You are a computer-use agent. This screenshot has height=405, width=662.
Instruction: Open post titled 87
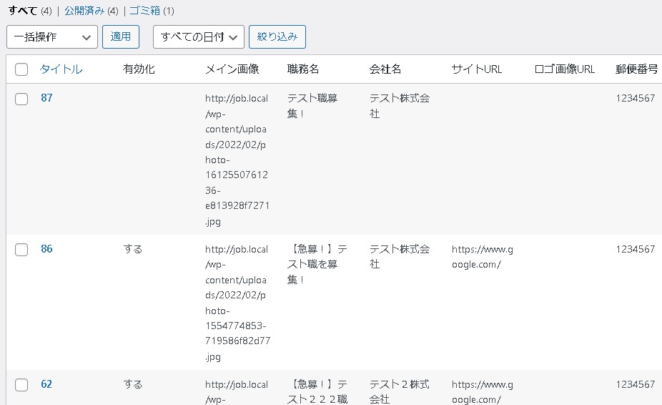point(46,98)
